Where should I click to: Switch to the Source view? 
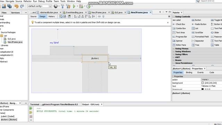tap(33, 16)
